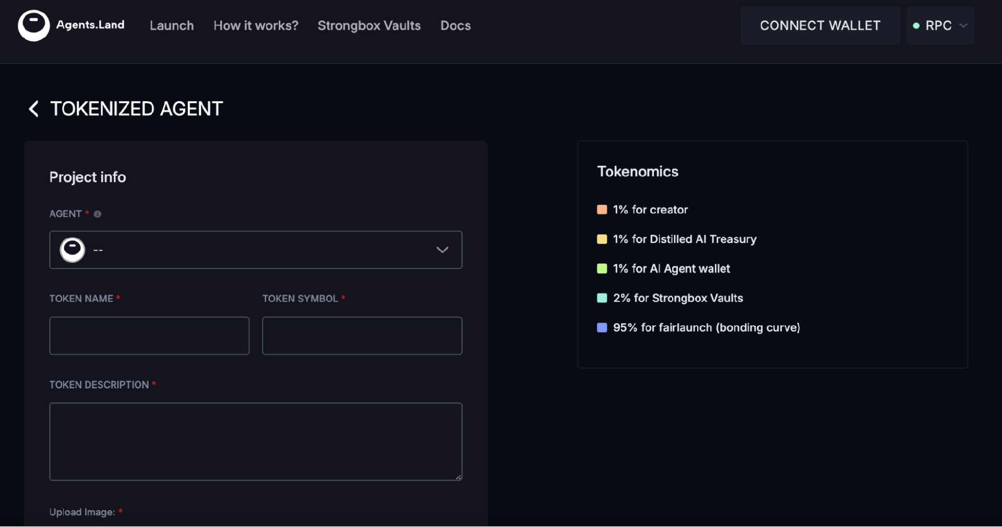
Task: Click the green RPC status dot
Action: (x=916, y=26)
